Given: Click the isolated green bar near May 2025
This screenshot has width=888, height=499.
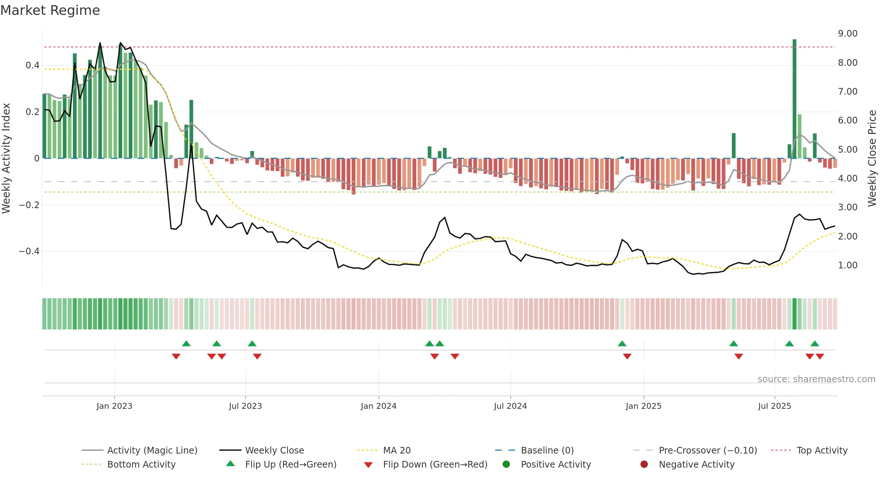Looking at the screenshot, I should [734, 146].
